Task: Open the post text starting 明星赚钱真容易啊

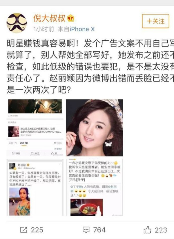Action: pyautogui.click(x=90, y=67)
